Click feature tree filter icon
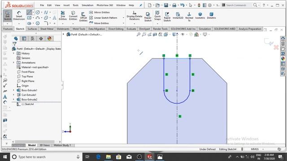This screenshot has width=287, height=161. coord(14,44)
